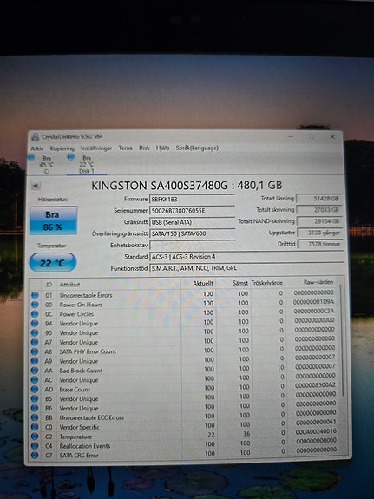Click the empty Enhetsbokstav field
Viewport: 374px width, 499px height.
(193, 245)
